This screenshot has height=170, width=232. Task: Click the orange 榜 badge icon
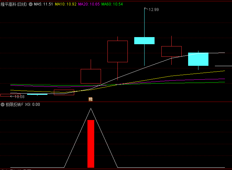91,99
